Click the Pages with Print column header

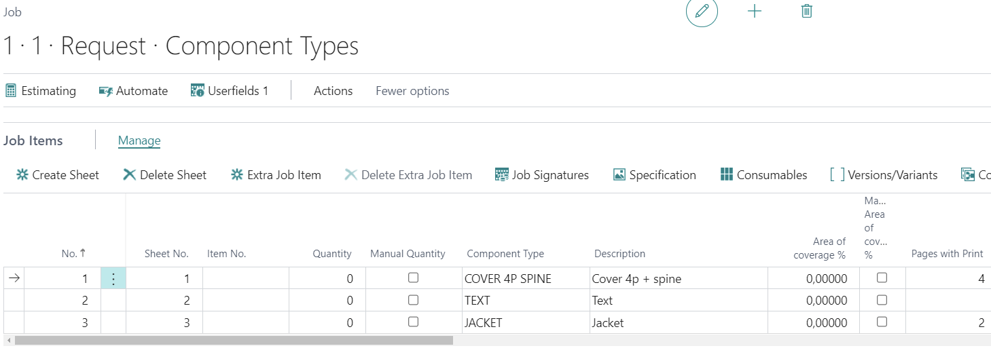(x=947, y=254)
